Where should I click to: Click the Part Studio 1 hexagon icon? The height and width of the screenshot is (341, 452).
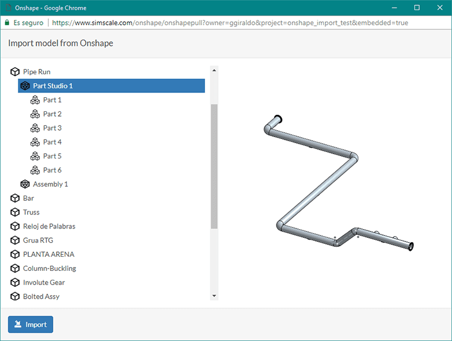[x=25, y=85]
